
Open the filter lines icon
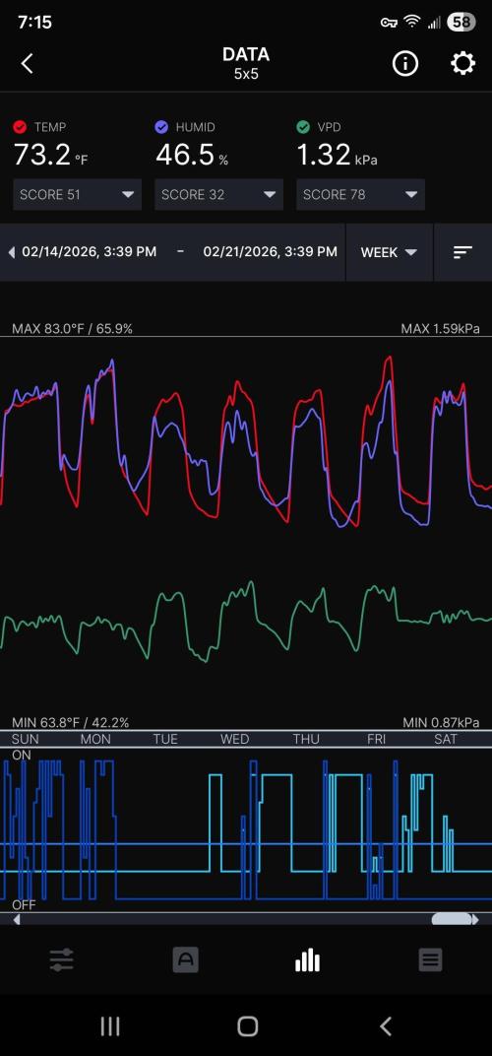pyautogui.click(x=463, y=252)
